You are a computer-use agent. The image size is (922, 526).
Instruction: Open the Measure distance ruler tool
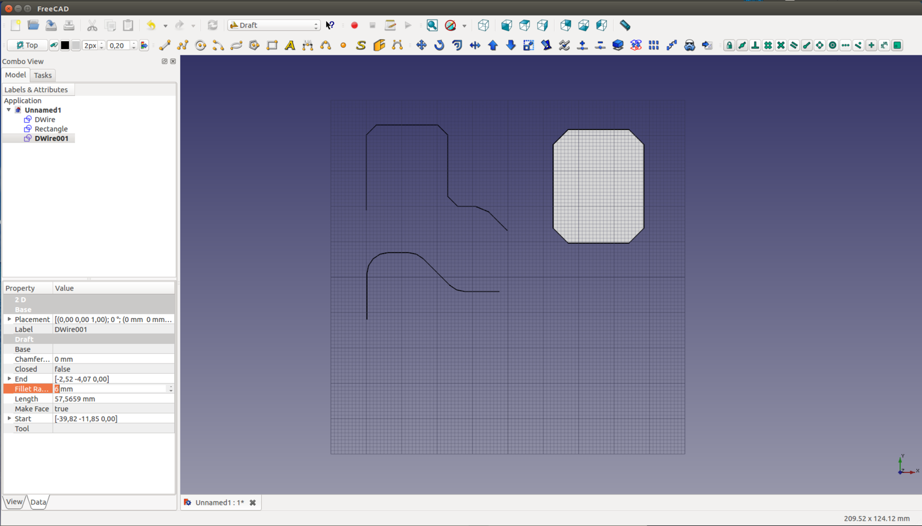point(625,25)
